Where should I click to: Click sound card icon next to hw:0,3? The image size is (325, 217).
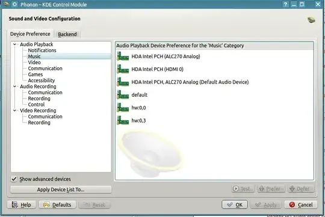[x=123, y=120]
